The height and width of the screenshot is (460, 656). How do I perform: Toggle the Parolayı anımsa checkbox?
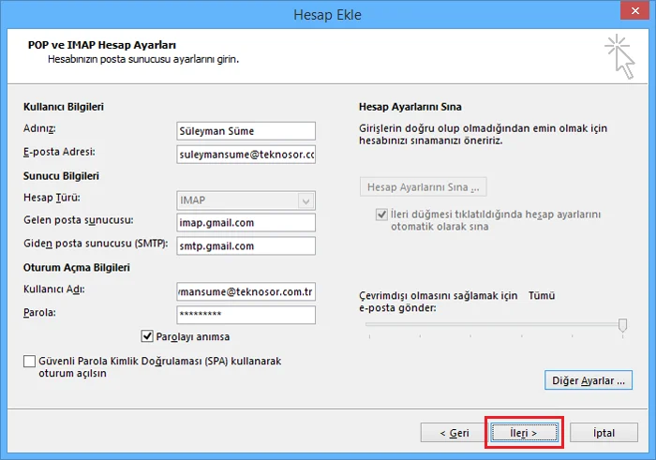(x=147, y=336)
